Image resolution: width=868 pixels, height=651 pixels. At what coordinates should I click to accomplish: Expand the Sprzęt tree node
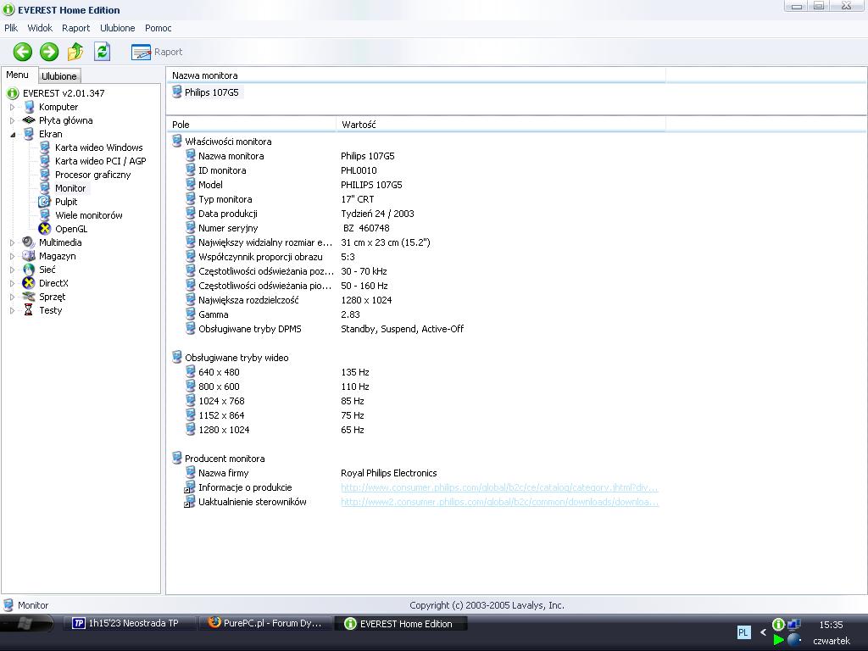[12, 297]
